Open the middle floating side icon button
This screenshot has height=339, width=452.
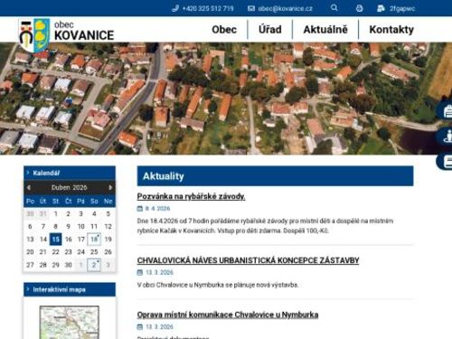click(444, 137)
